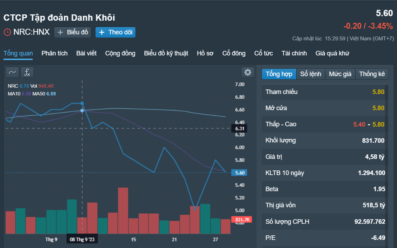The width and height of the screenshot is (397, 248).
Task: Select the Tổng hợp panel tab
Action: click(279, 74)
